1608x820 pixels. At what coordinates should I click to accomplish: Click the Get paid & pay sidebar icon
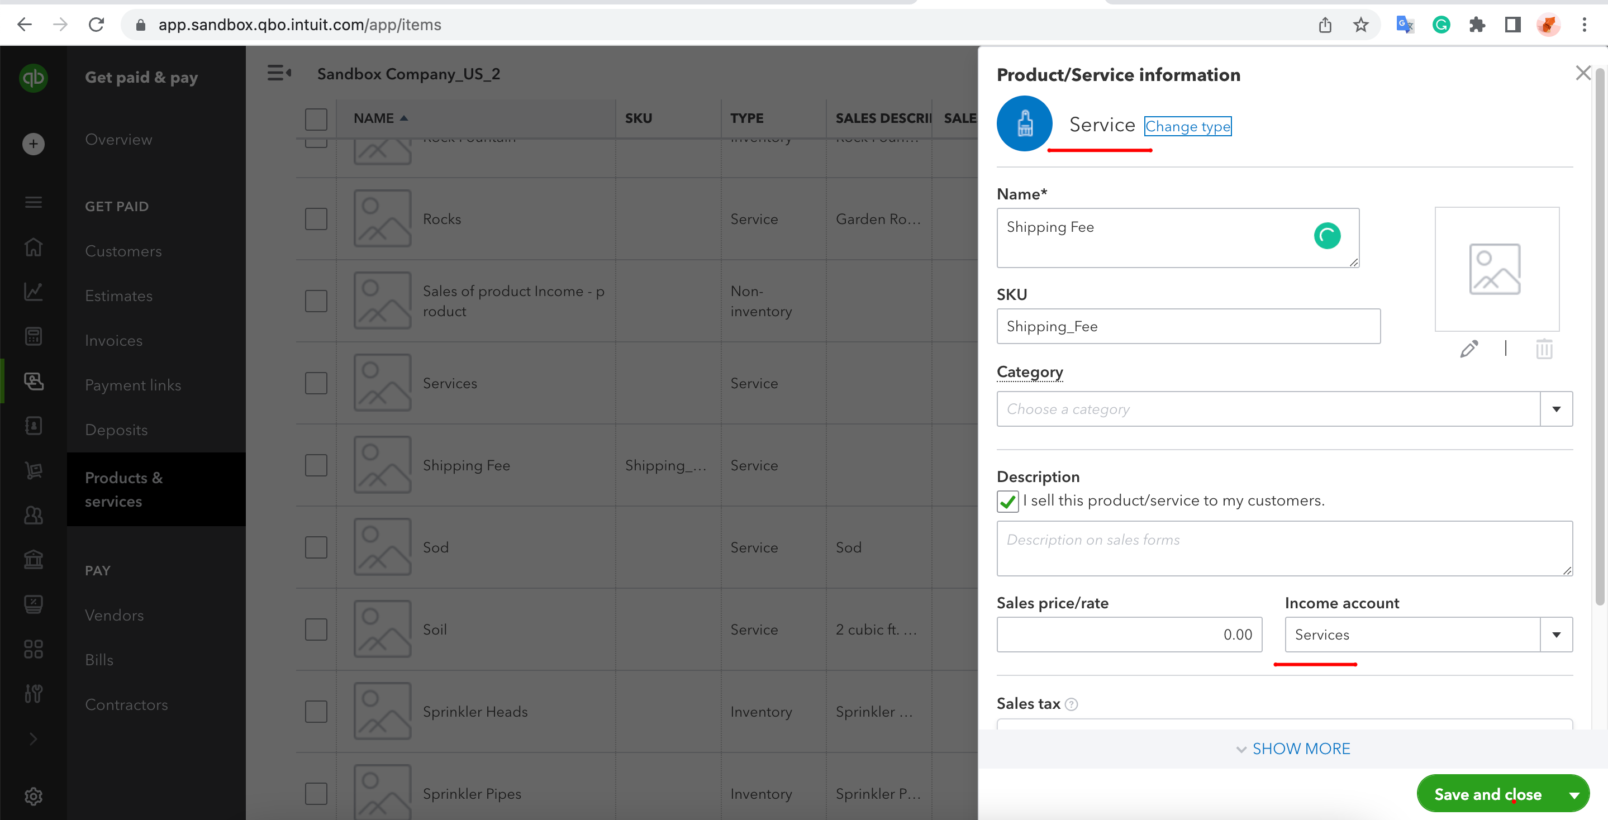tap(33, 380)
